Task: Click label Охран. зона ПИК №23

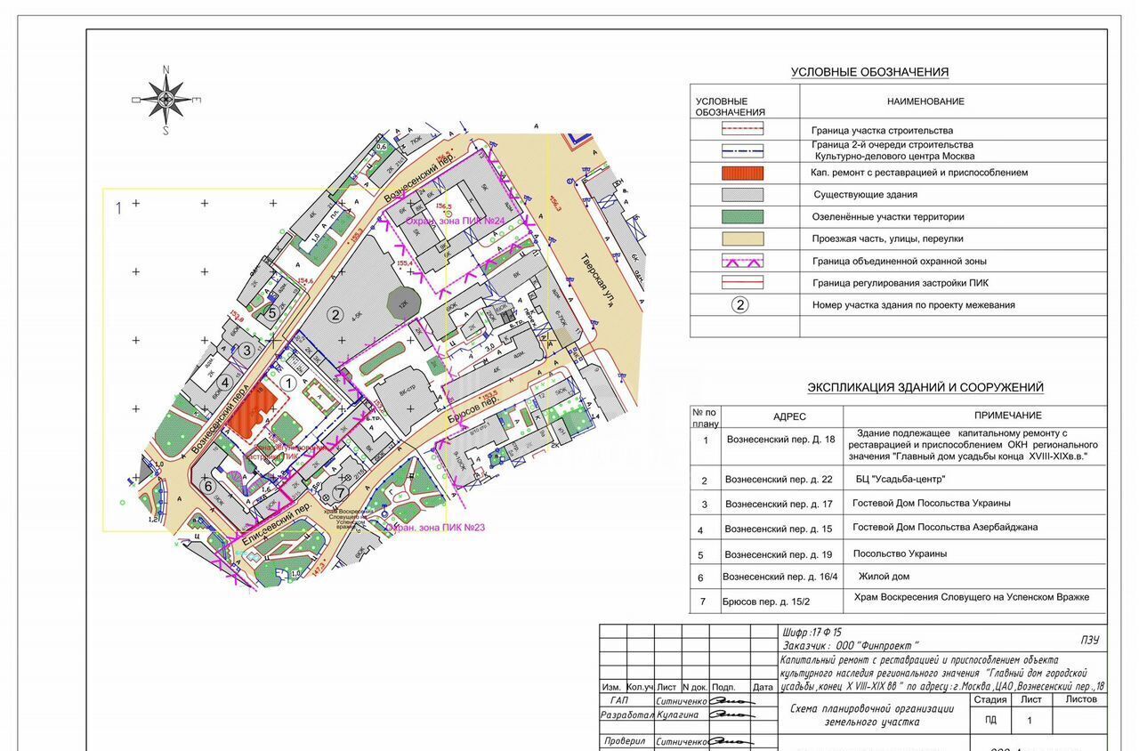Action: point(435,528)
